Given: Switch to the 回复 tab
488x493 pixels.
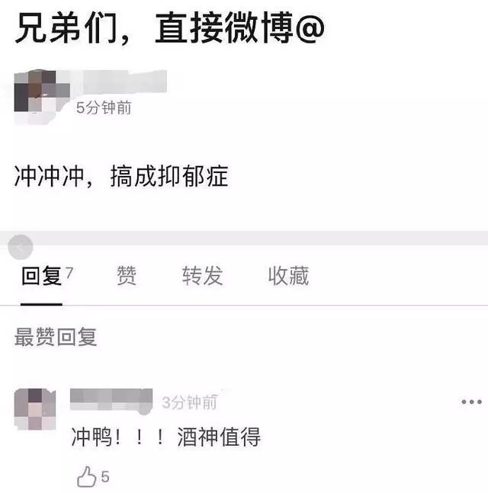Looking at the screenshot, I should 41,275.
